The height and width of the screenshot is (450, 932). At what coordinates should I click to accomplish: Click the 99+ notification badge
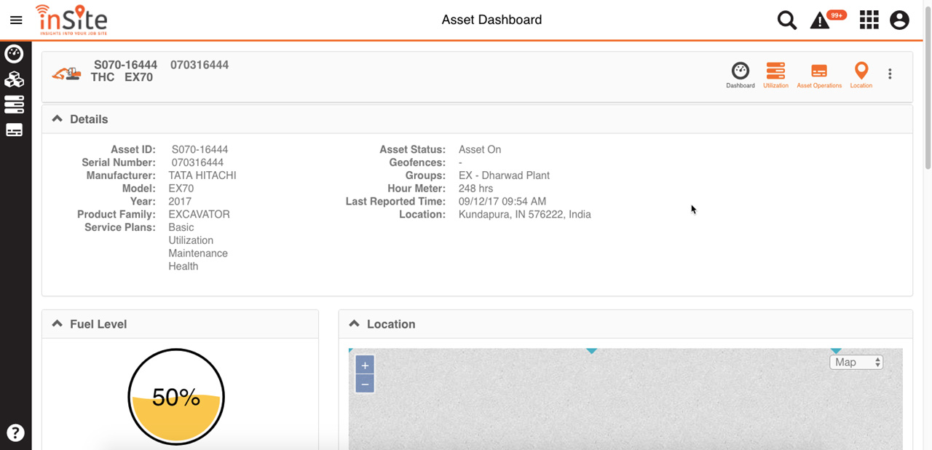tap(837, 15)
